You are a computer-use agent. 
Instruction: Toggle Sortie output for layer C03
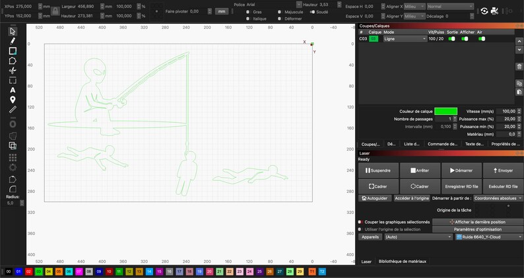tap(451, 39)
